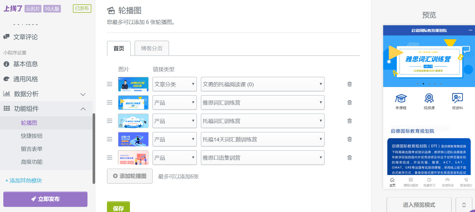Grab the drag handle of 托福14天词汇题训练营 row
This screenshot has height=212, width=475.
109,139
